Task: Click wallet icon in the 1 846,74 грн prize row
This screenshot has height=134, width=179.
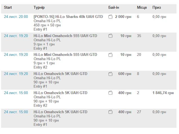Action: pos(111,93)
